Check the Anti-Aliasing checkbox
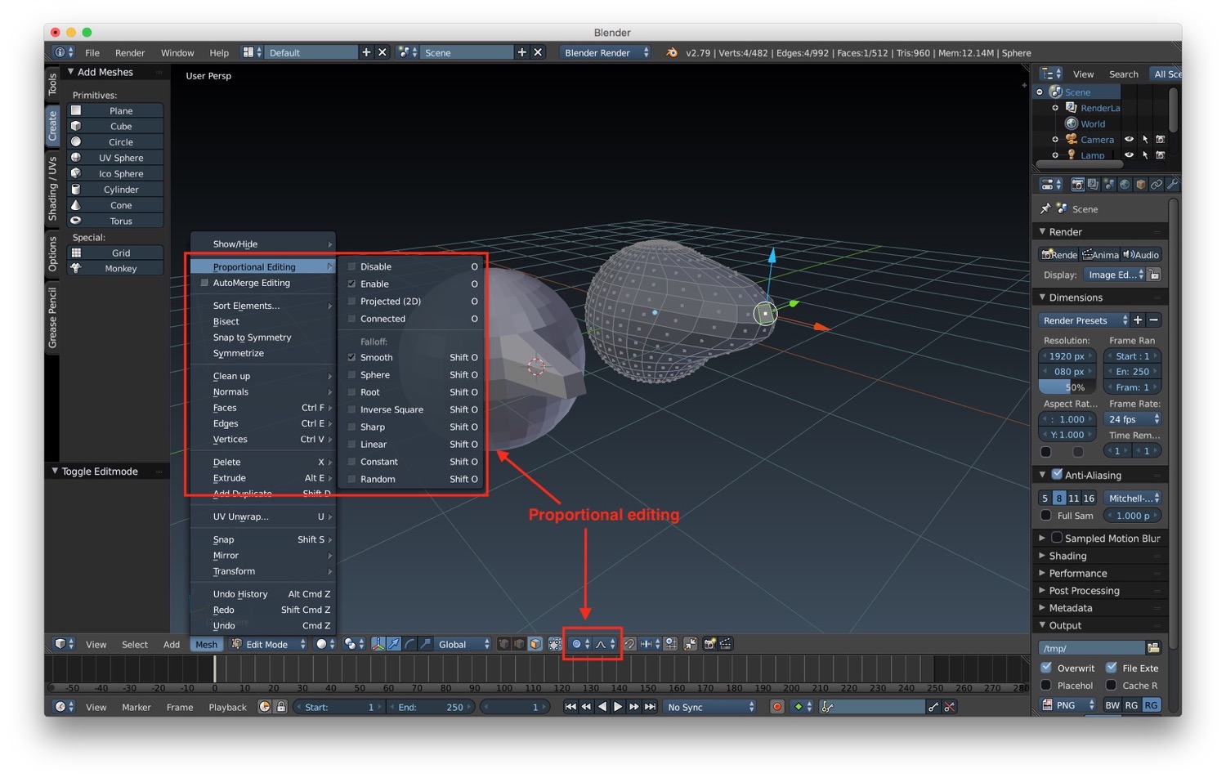This screenshot has height=778, width=1226. tap(1057, 474)
